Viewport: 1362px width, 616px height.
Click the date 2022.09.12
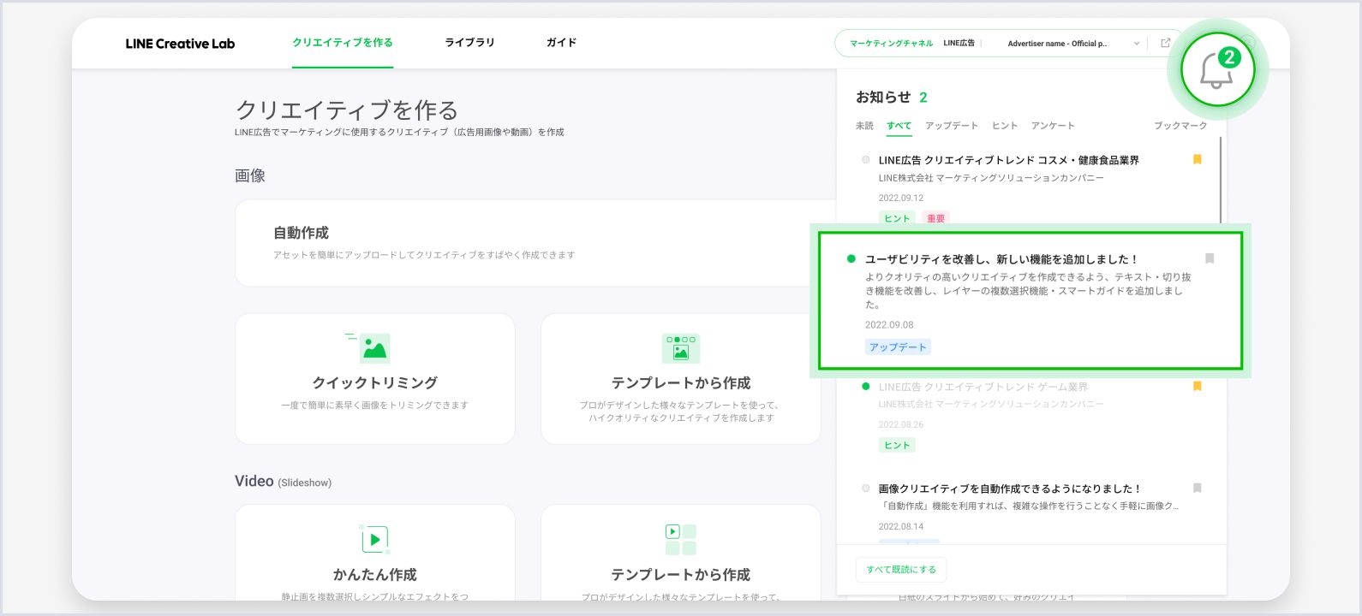coord(900,198)
